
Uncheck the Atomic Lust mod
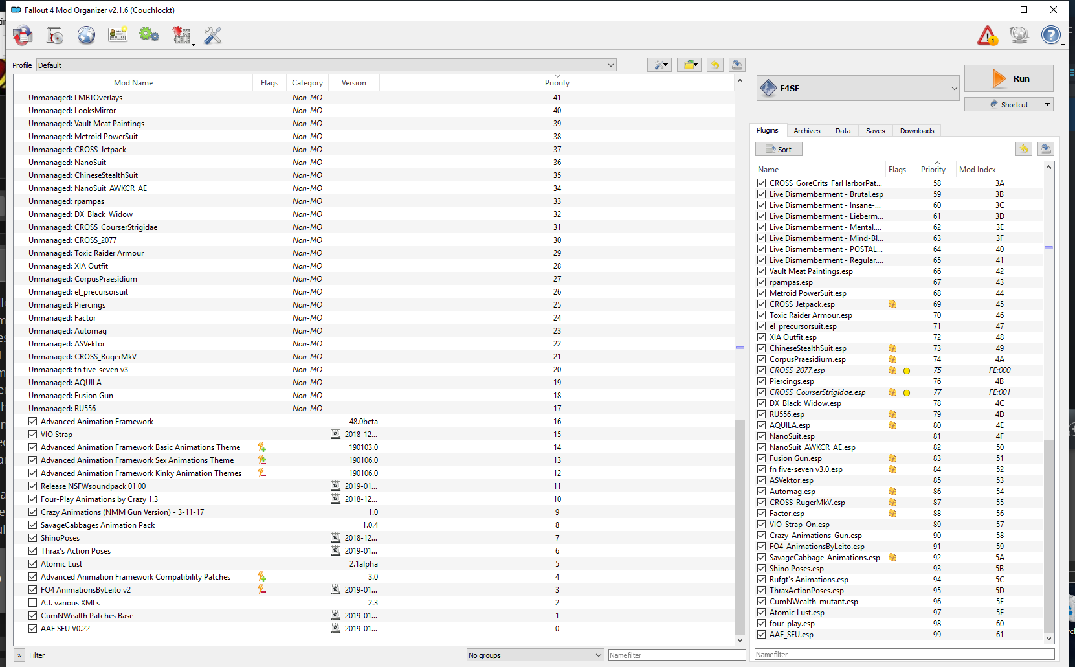point(33,564)
